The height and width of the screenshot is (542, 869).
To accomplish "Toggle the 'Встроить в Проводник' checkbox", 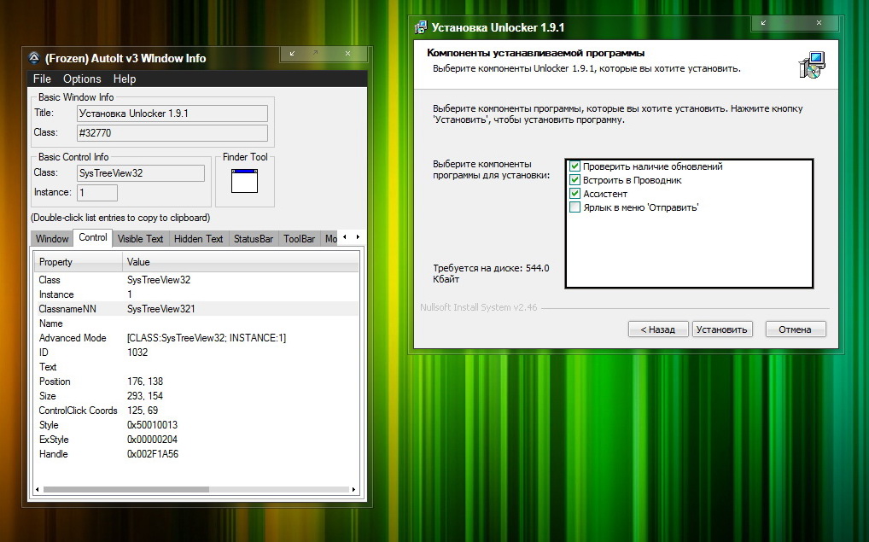I will point(575,180).
